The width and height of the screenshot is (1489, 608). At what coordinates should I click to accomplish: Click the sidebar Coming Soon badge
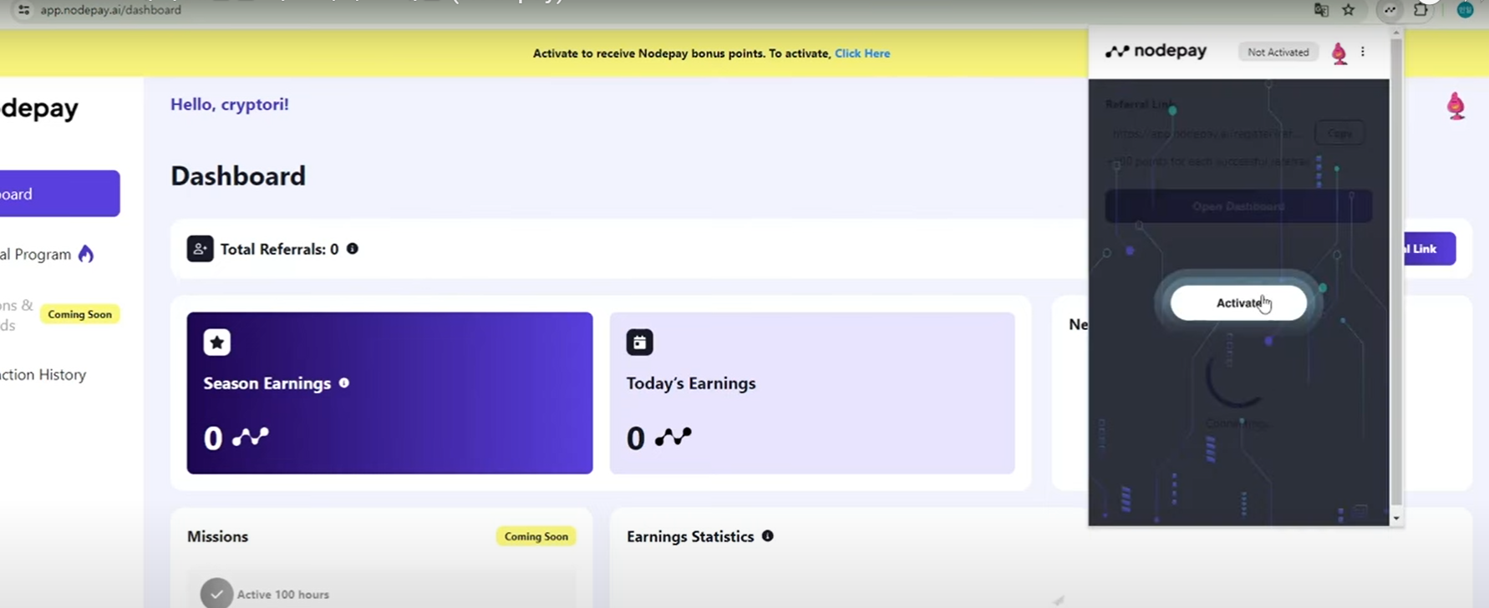[79, 315]
